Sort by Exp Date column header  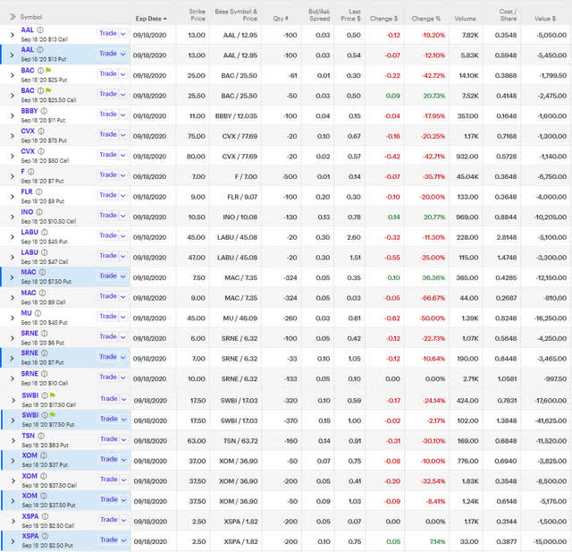[x=151, y=19]
